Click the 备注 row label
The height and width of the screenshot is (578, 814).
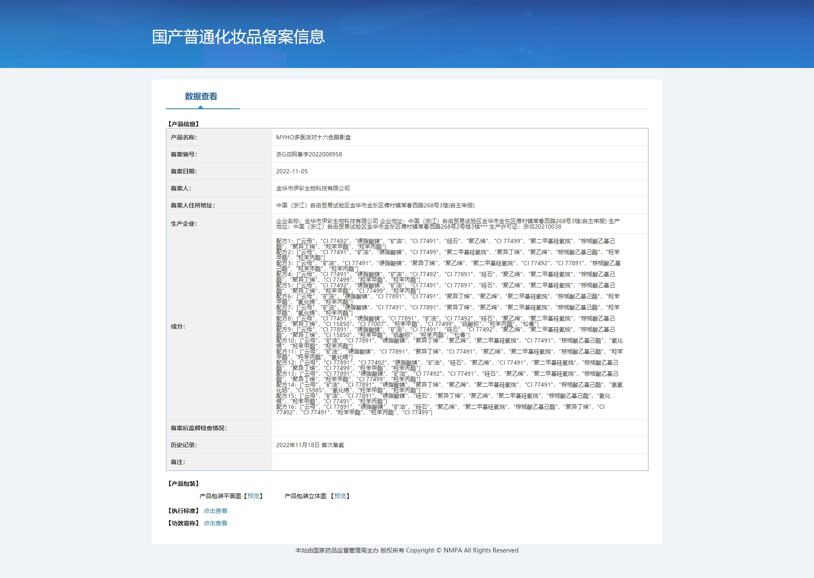pos(178,462)
